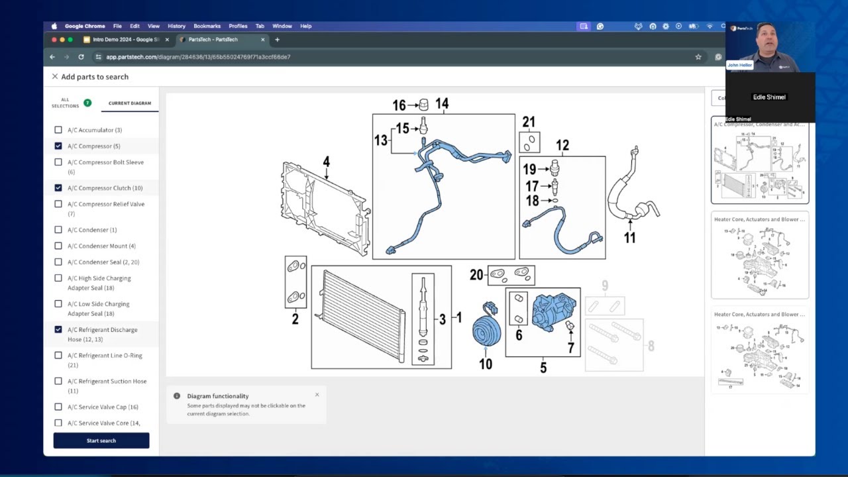Click the address bar URL
The height and width of the screenshot is (477, 848).
click(x=198, y=57)
